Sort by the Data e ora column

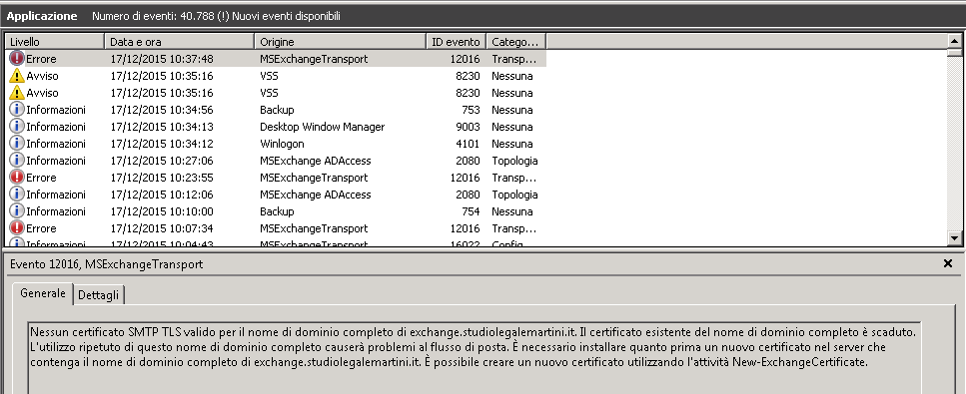[x=179, y=42]
